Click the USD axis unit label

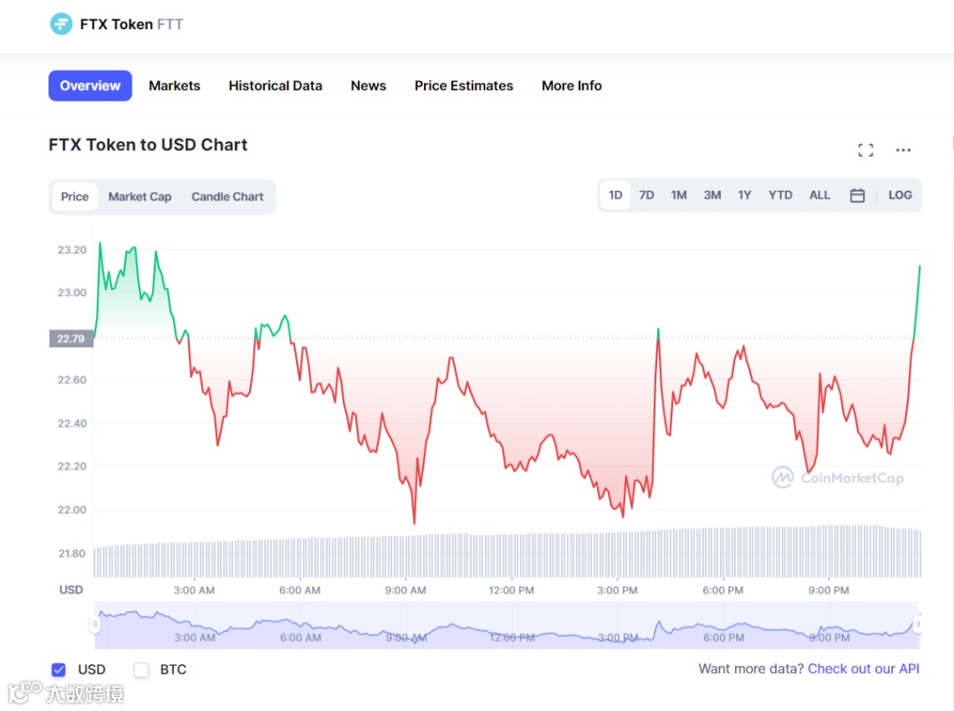point(71,590)
